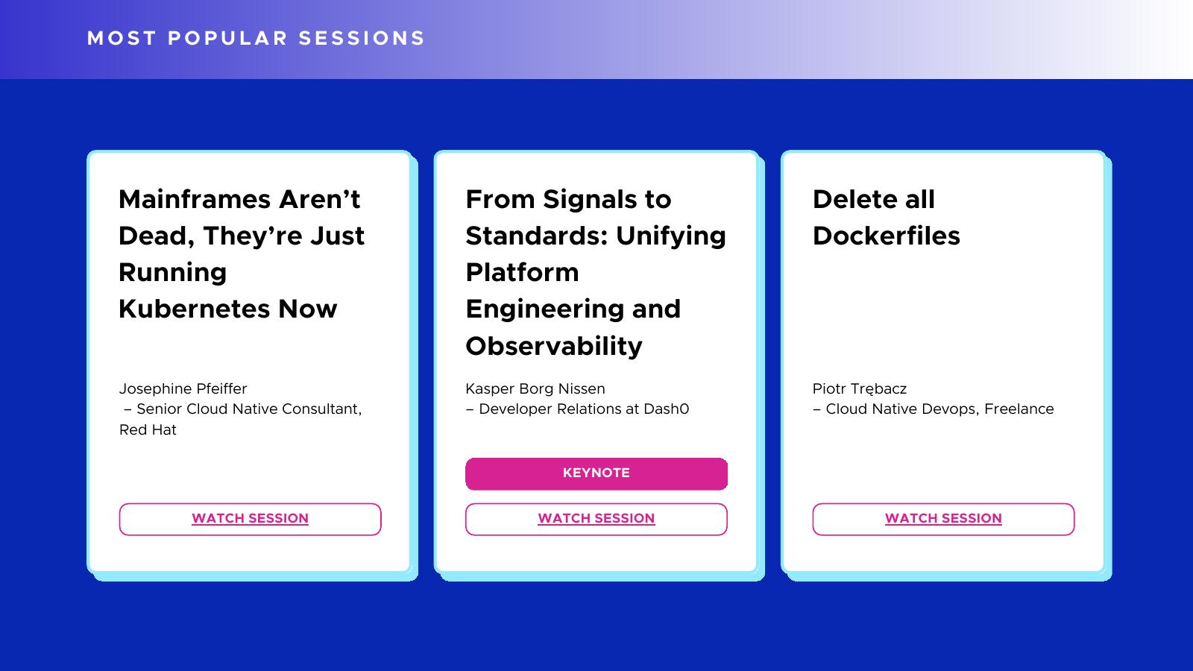
Task: Click speaker name Kasper Borg Nissen
Action: [x=535, y=388]
